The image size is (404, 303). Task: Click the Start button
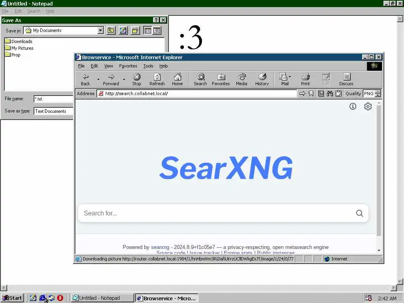click(x=12, y=298)
